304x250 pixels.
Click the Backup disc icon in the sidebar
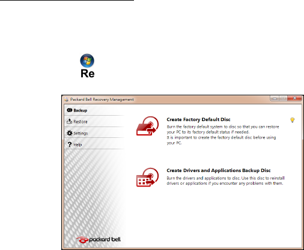69,110
